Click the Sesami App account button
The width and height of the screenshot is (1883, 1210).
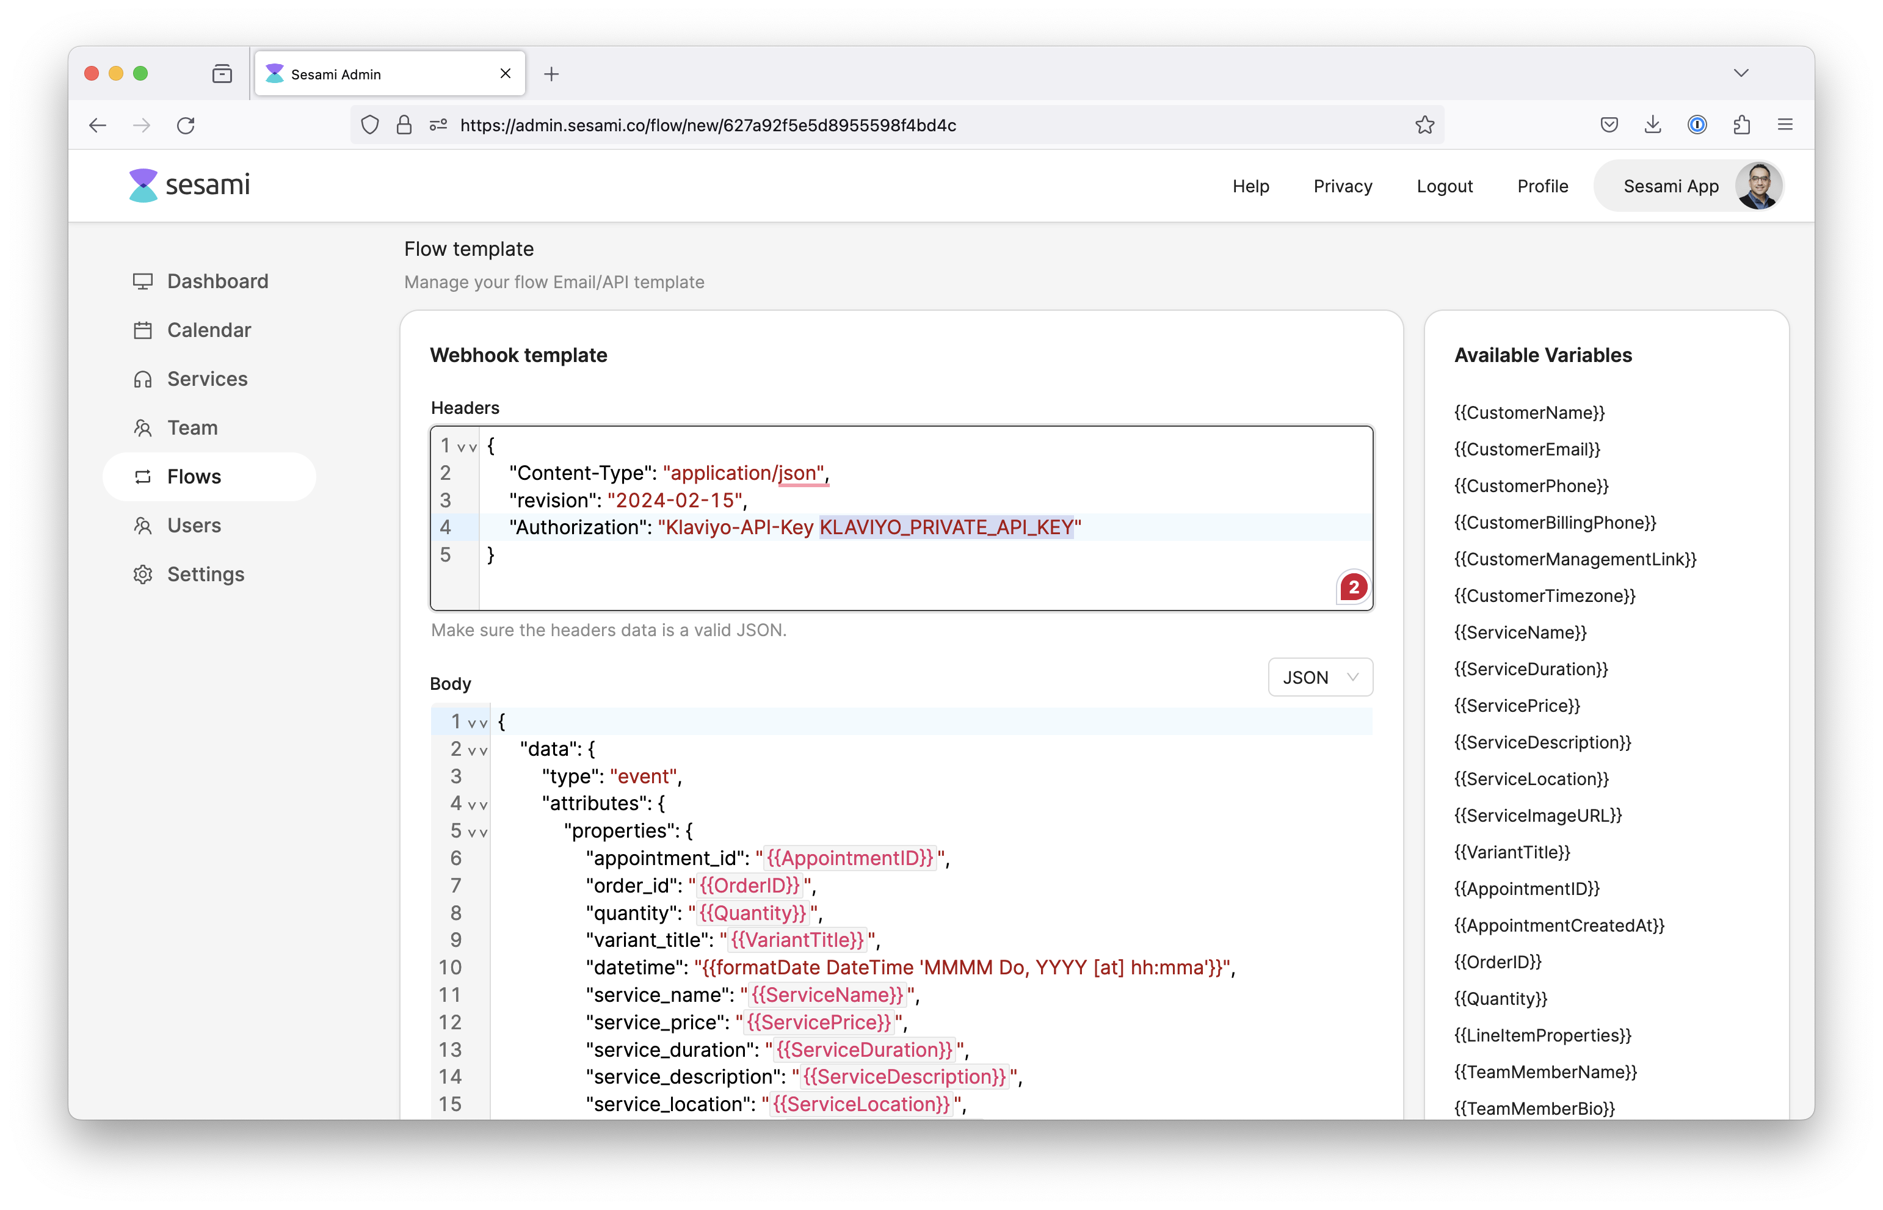tap(1688, 186)
